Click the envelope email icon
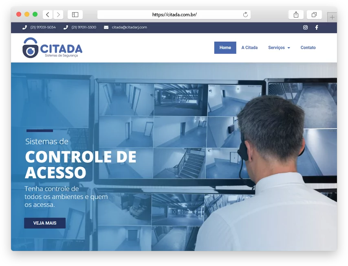 tap(106, 27)
